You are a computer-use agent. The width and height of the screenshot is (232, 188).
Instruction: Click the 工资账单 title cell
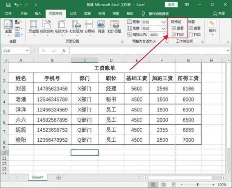pyautogui.click(x=105, y=68)
